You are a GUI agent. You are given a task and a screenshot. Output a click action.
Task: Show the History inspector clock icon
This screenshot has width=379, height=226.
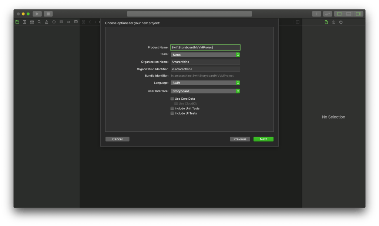pyautogui.click(x=333, y=22)
